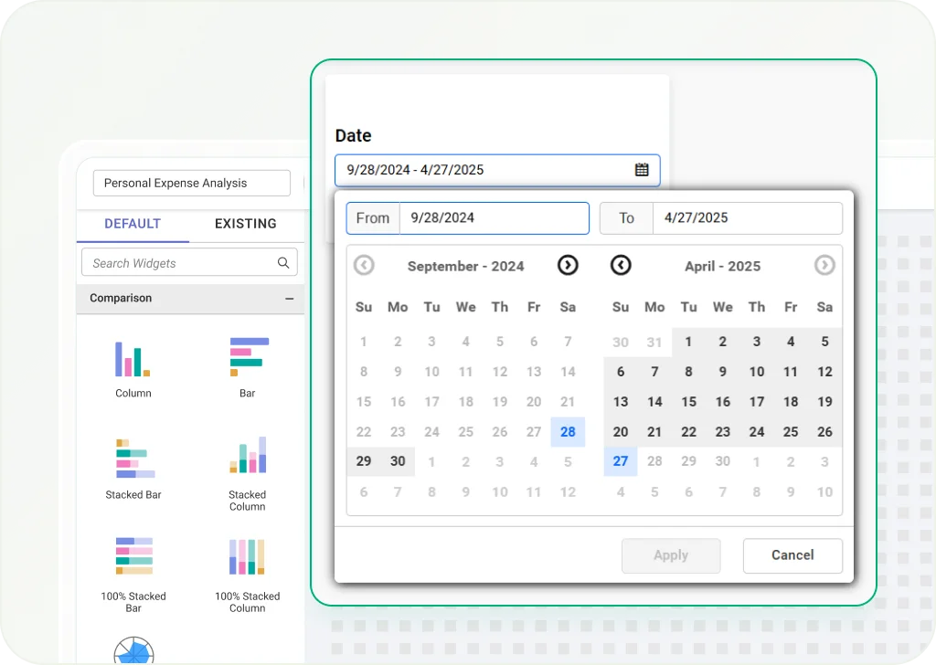Select April 27 in the right calendar

[621, 461]
